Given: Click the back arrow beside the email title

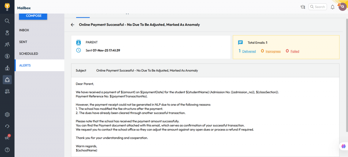Looking at the screenshot, I should [x=72, y=25].
